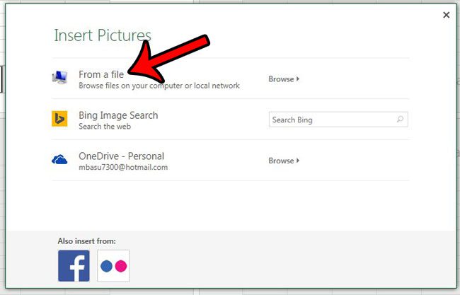
Task: Click the mbasu7300@hotmail.com account text
Action: (122, 167)
